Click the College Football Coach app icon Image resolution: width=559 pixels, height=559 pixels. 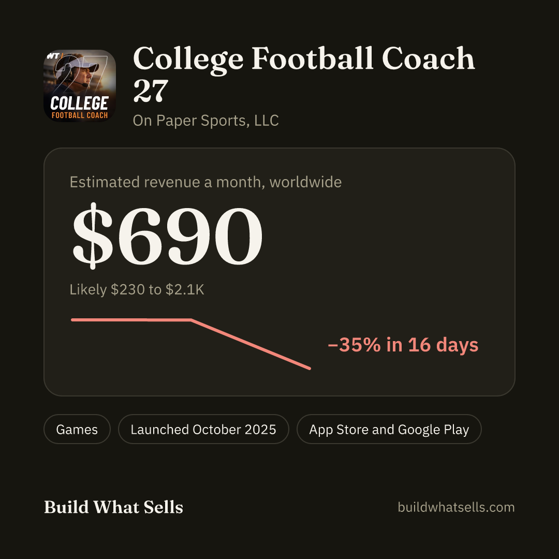[80, 85]
